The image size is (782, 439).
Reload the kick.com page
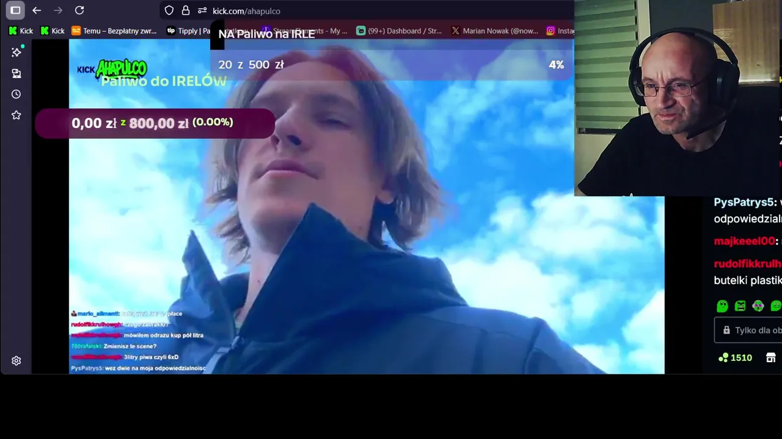[x=79, y=10]
